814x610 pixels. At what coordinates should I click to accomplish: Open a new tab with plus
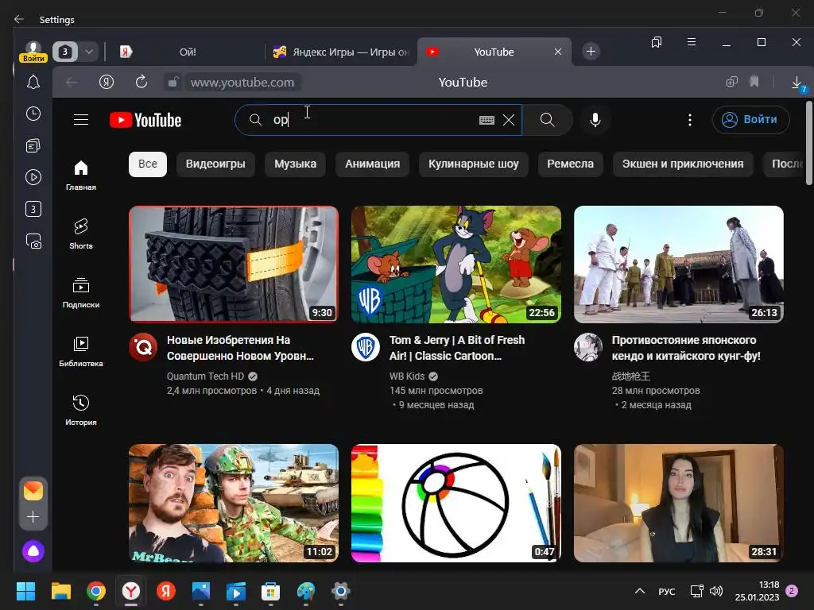pos(591,52)
